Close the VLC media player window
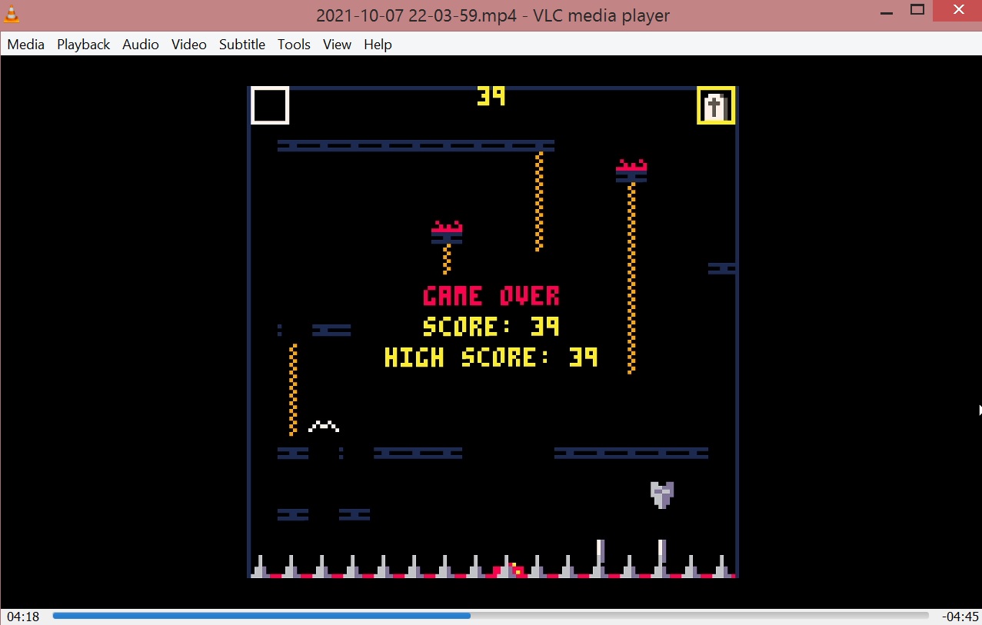The width and height of the screenshot is (982, 625). [x=958, y=10]
